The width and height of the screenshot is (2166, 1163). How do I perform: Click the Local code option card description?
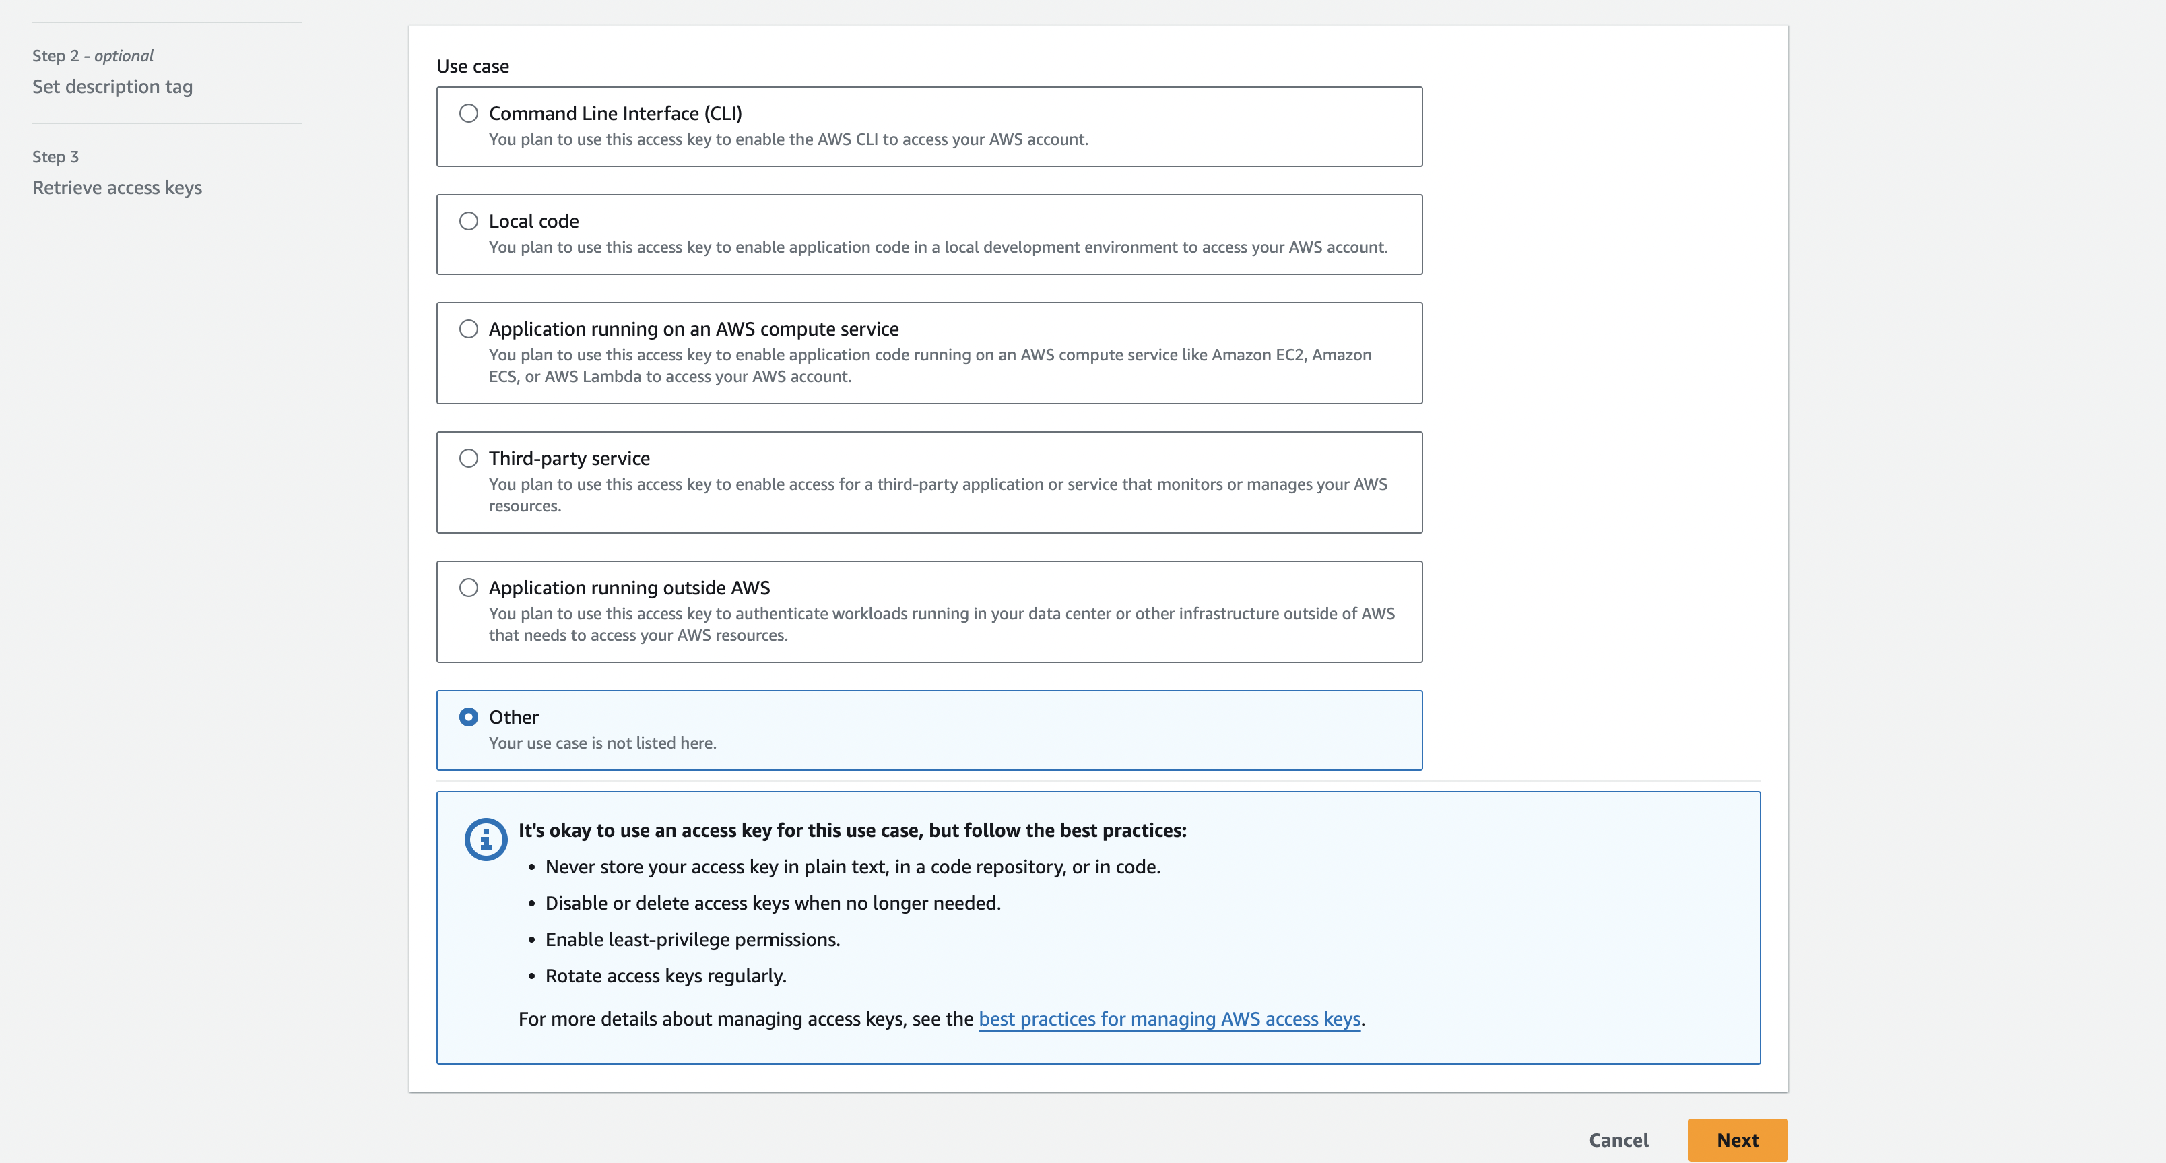coord(938,247)
